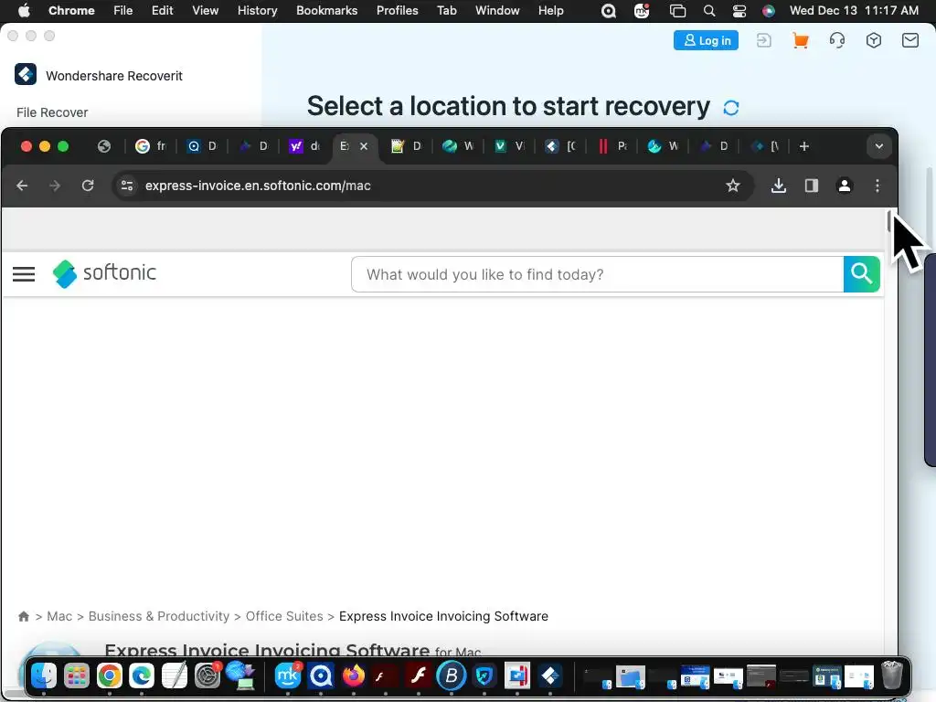The image size is (936, 702).
Task: Go back to the previous page in Chrome
Action: coord(22,186)
